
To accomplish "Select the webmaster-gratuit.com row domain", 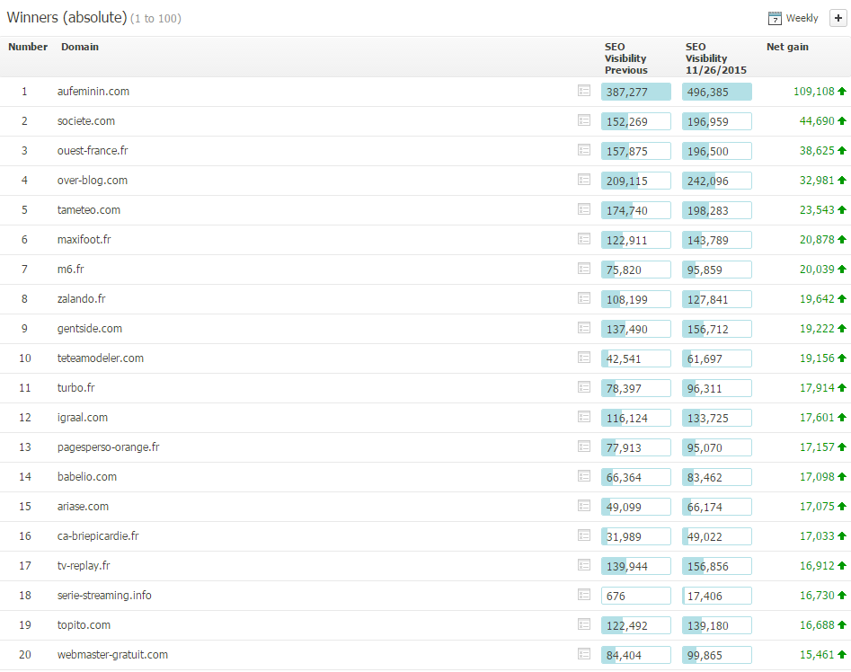I will [112, 654].
